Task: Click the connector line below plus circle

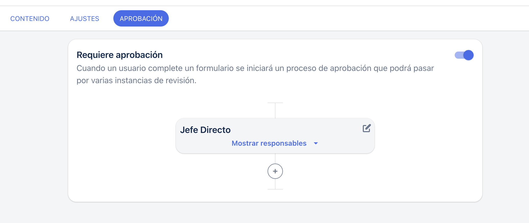Action: pos(275,184)
